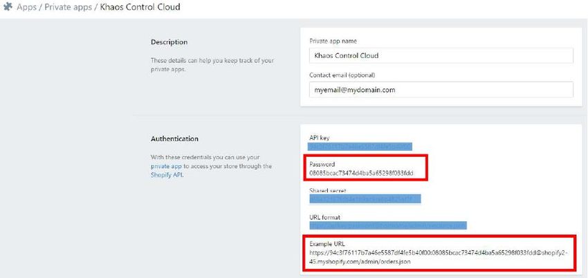
Task: Select the highlighted URL format value
Action: pyautogui.click(x=388, y=225)
